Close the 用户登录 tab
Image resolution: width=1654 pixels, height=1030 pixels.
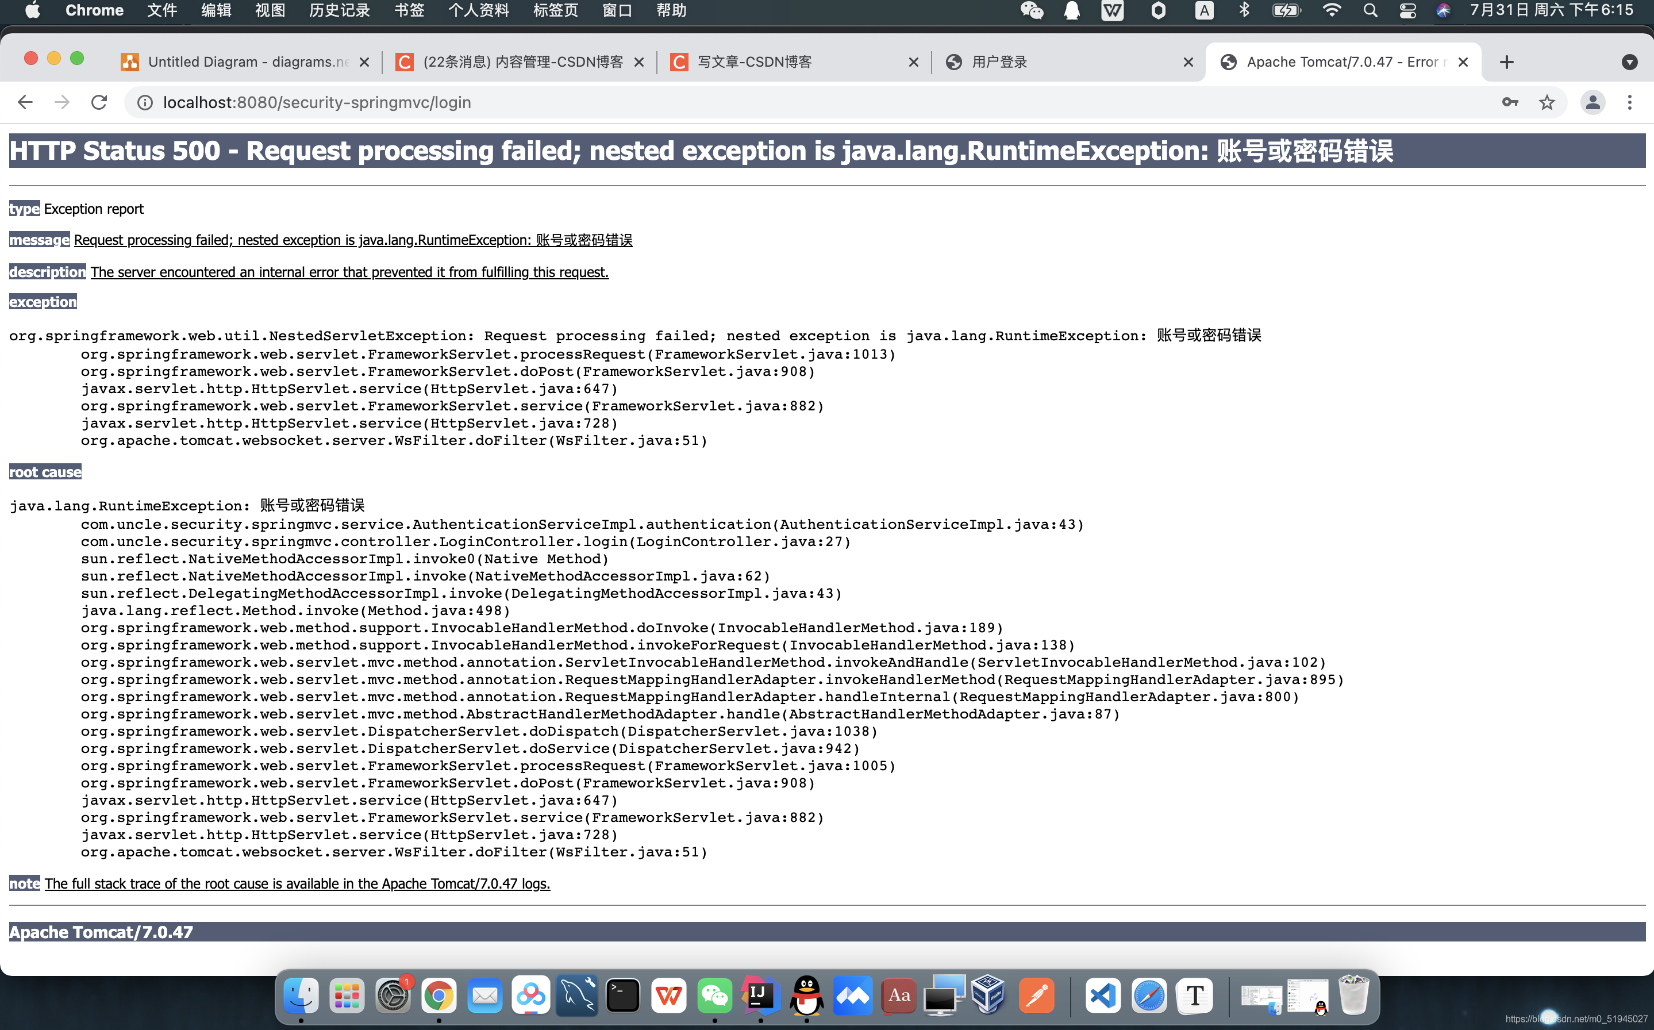click(x=1187, y=62)
